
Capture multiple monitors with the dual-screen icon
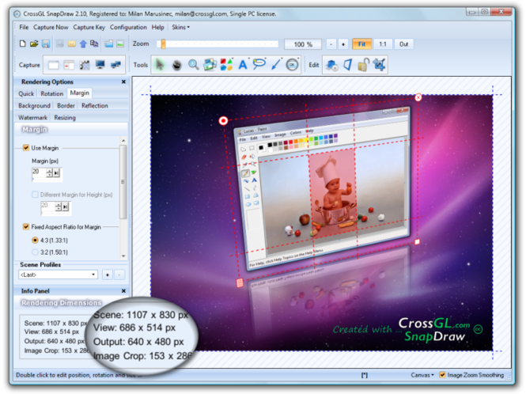tap(115, 65)
